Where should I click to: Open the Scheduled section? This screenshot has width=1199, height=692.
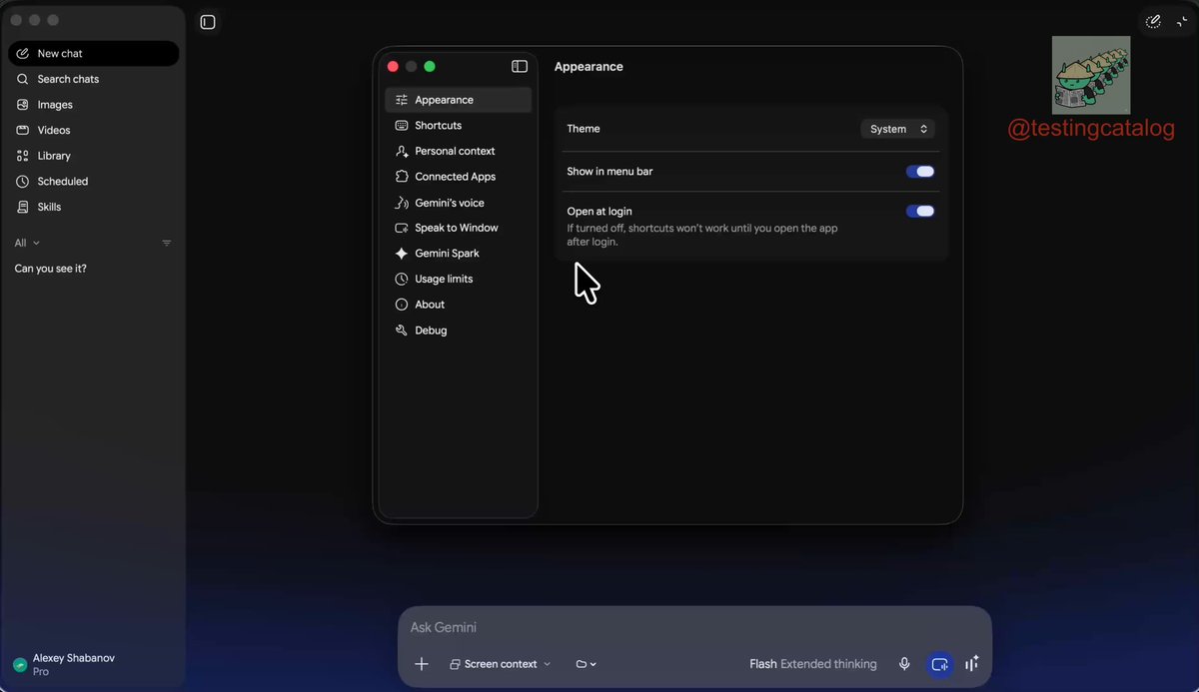[94, 182]
